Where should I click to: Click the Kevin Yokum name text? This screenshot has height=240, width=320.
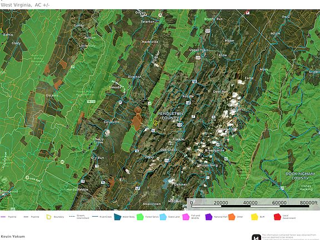(13, 237)
